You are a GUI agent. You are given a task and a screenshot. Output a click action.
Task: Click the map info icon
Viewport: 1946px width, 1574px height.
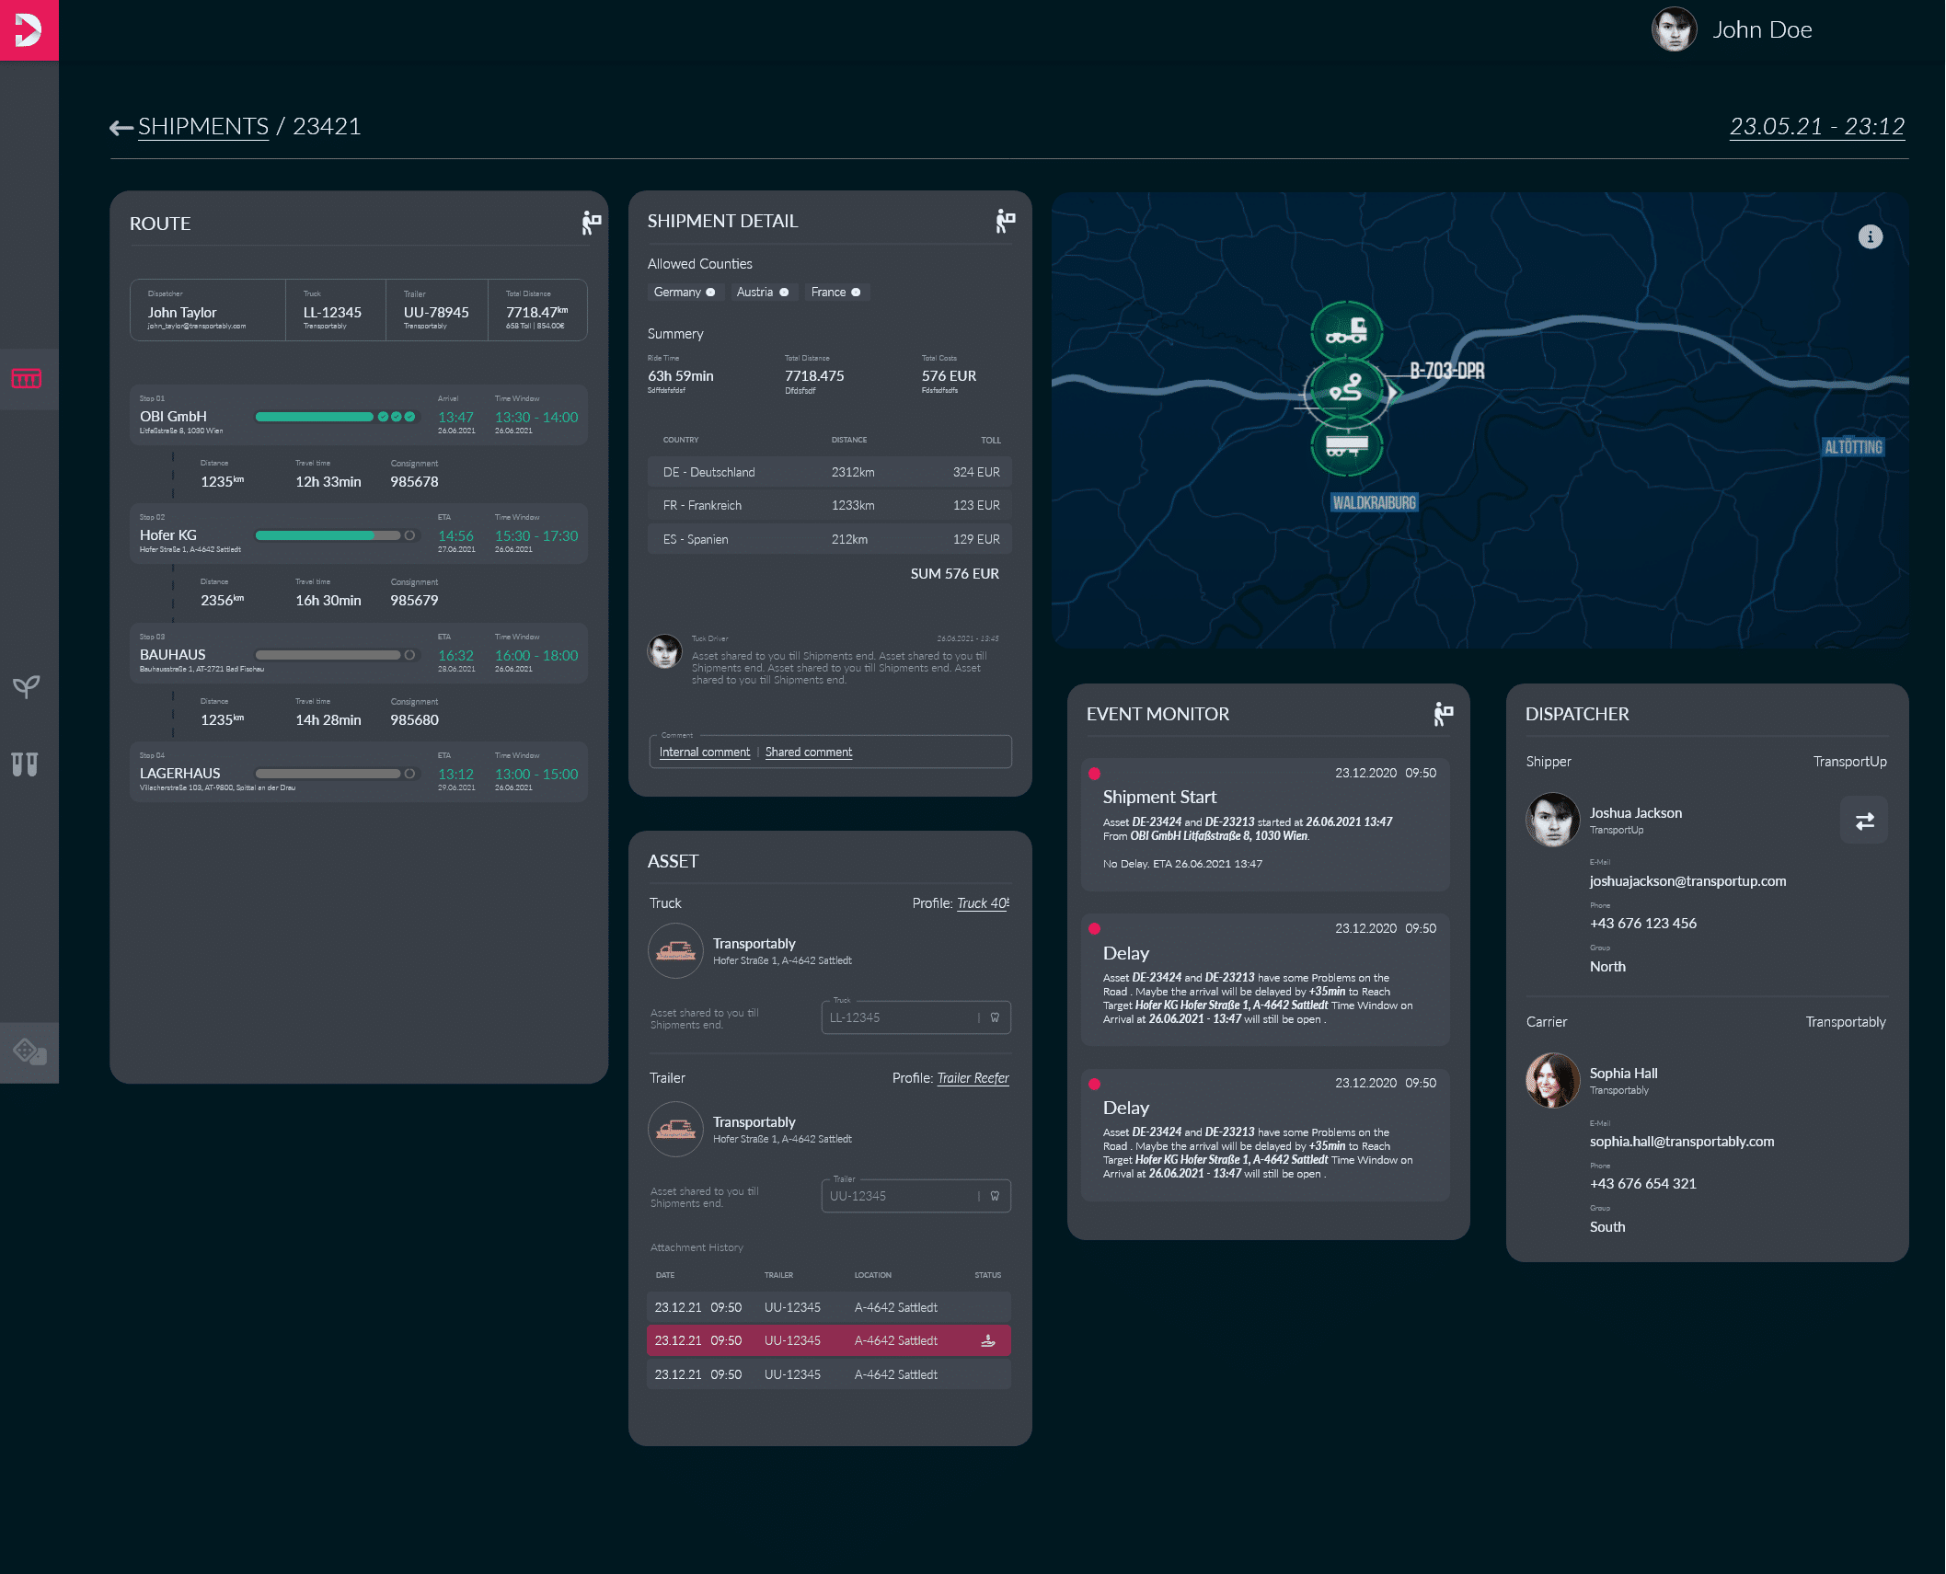tap(1870, 237)
